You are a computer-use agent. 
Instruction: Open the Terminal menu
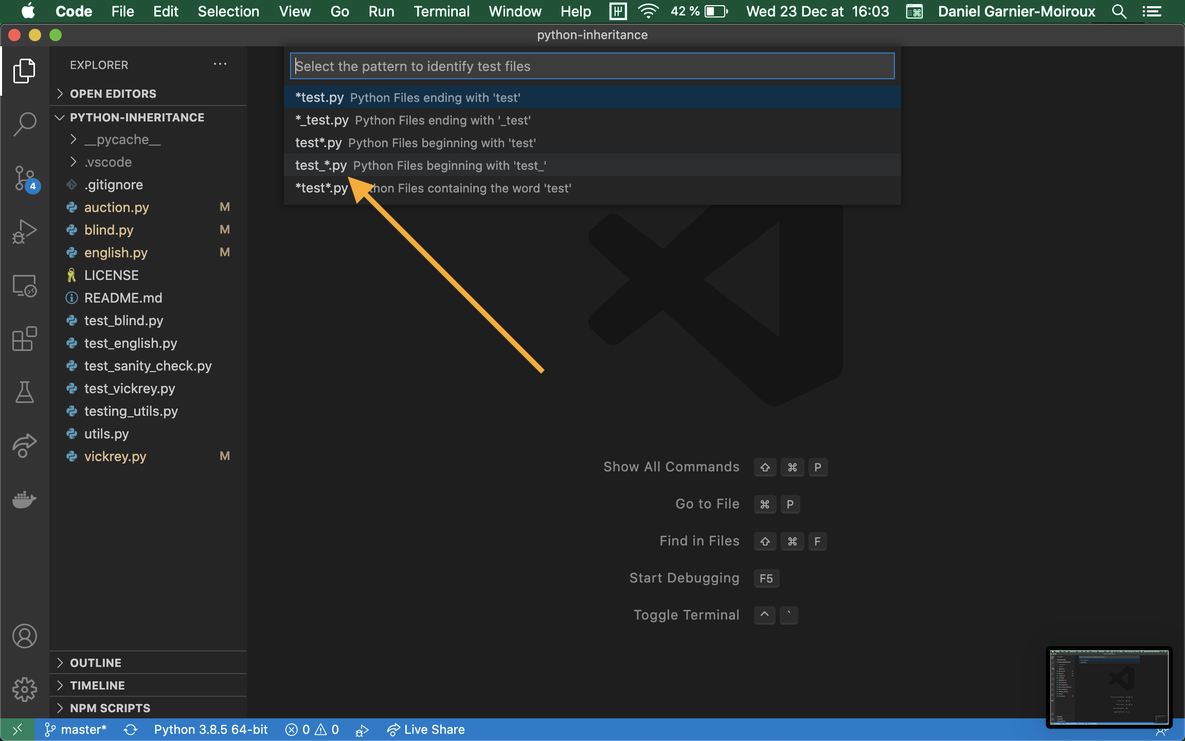click(x=441, y=11)
